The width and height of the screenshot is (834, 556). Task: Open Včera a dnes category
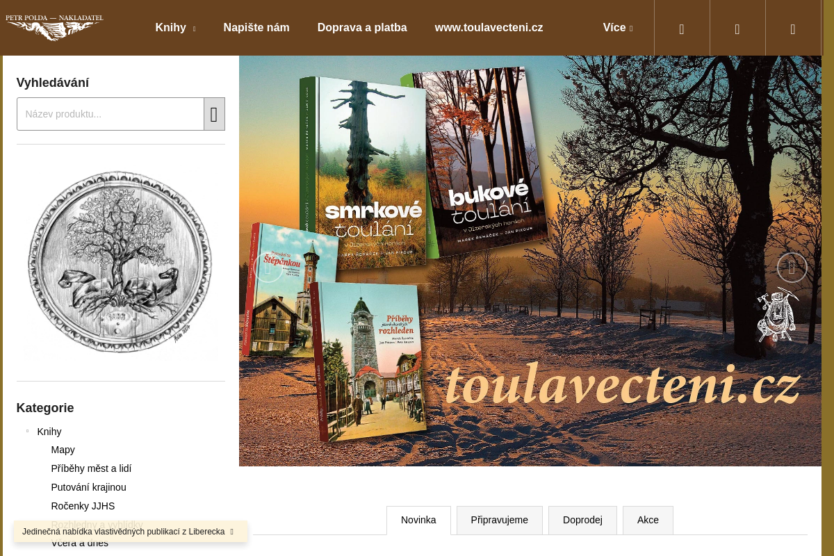point(80,543)
